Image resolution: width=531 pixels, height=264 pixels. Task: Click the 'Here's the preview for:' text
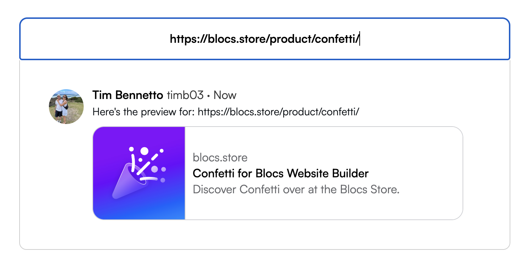click(144, 112)
